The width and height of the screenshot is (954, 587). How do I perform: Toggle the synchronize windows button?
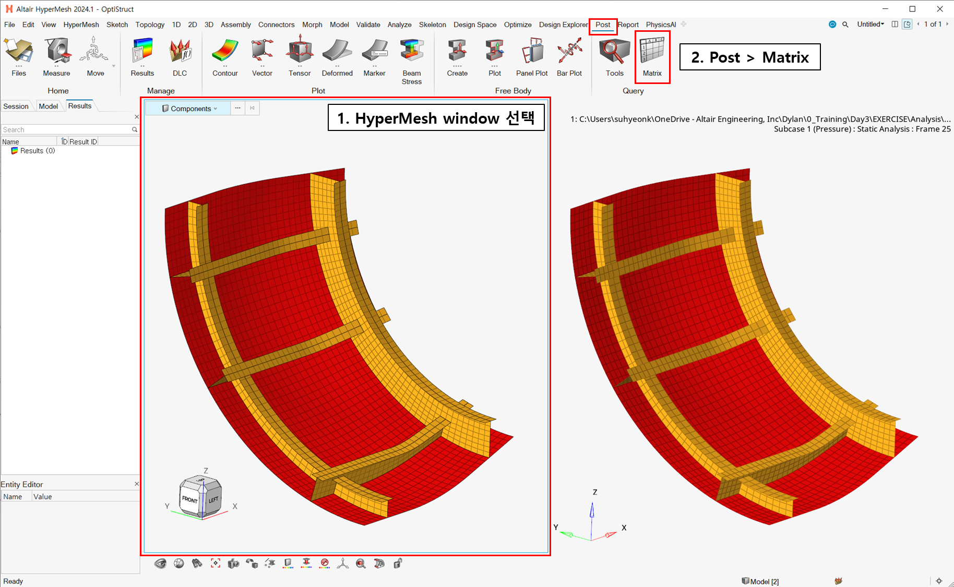click(908, 25)
